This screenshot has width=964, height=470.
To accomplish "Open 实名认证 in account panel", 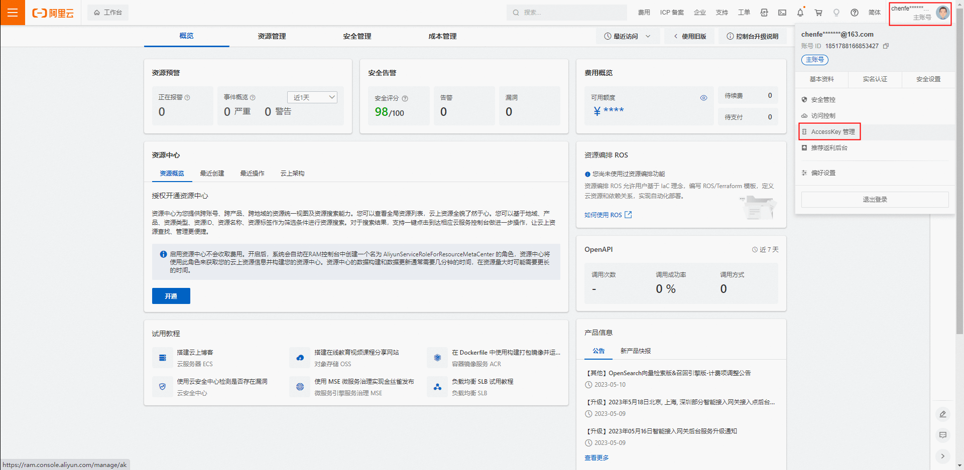I will click(x=875, y=79).
